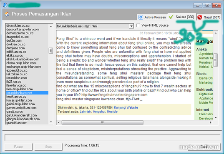Image resolution: width=224 pixels, height=154 pixels.
Task: Click the site list scroll-up arrow
Action: pos(51,26)
